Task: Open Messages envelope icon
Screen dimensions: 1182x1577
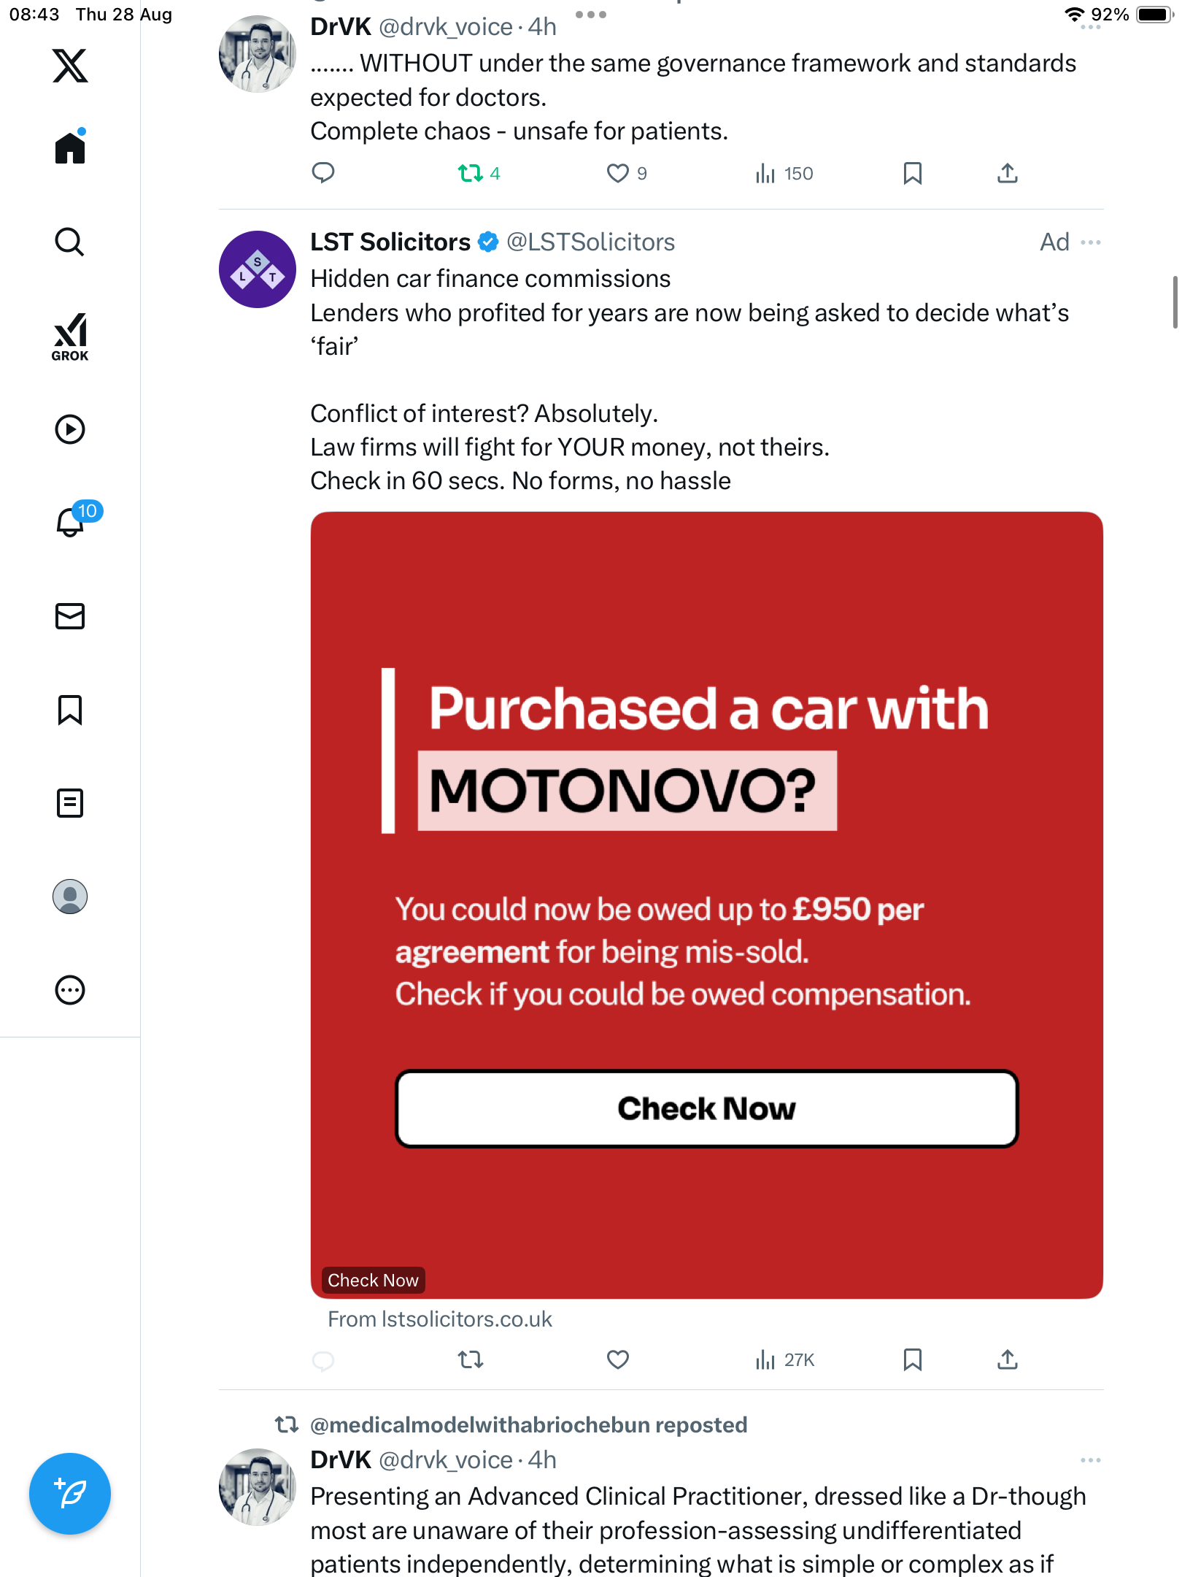Action: (x=70, y=616)
